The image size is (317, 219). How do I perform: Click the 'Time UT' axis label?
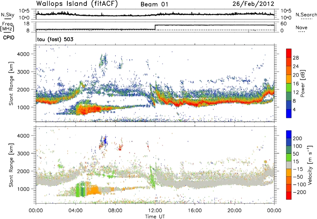pos(155,216)
